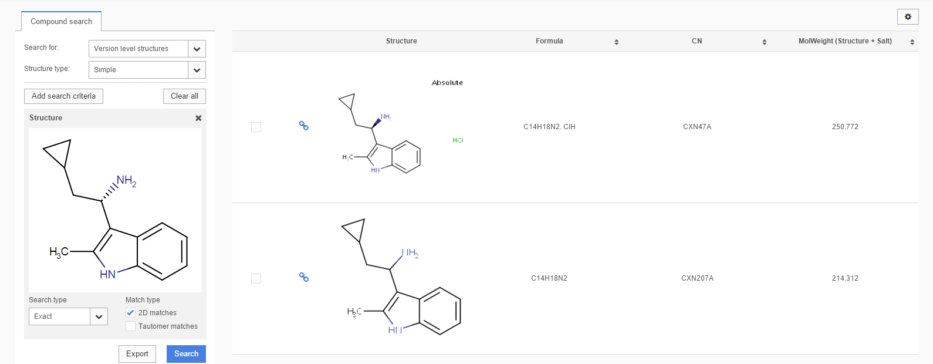Image resolution: width=933 pixels, height=364 pixels.
Task: Switch to the Compound search tab
Action: click(61, 22)
